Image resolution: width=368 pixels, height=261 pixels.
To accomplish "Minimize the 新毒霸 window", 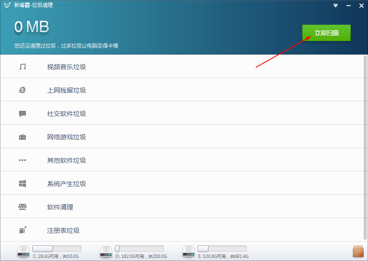I will 349,6.
